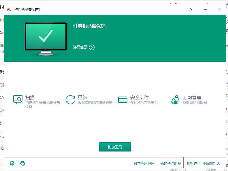Open the 上网管理 section
The height and width of the screenshot is (171, 228).
[192, 97]
